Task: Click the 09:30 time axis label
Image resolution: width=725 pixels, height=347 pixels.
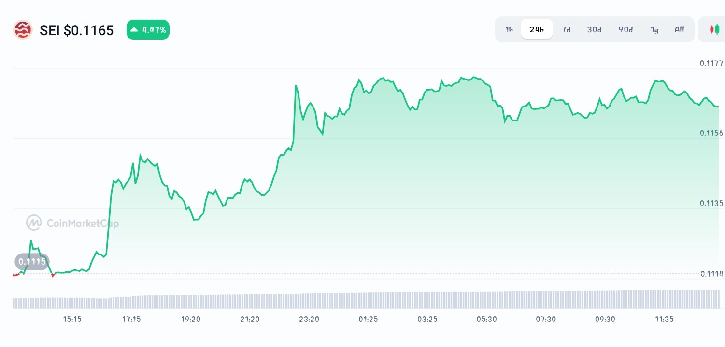Action: point(605,319)
